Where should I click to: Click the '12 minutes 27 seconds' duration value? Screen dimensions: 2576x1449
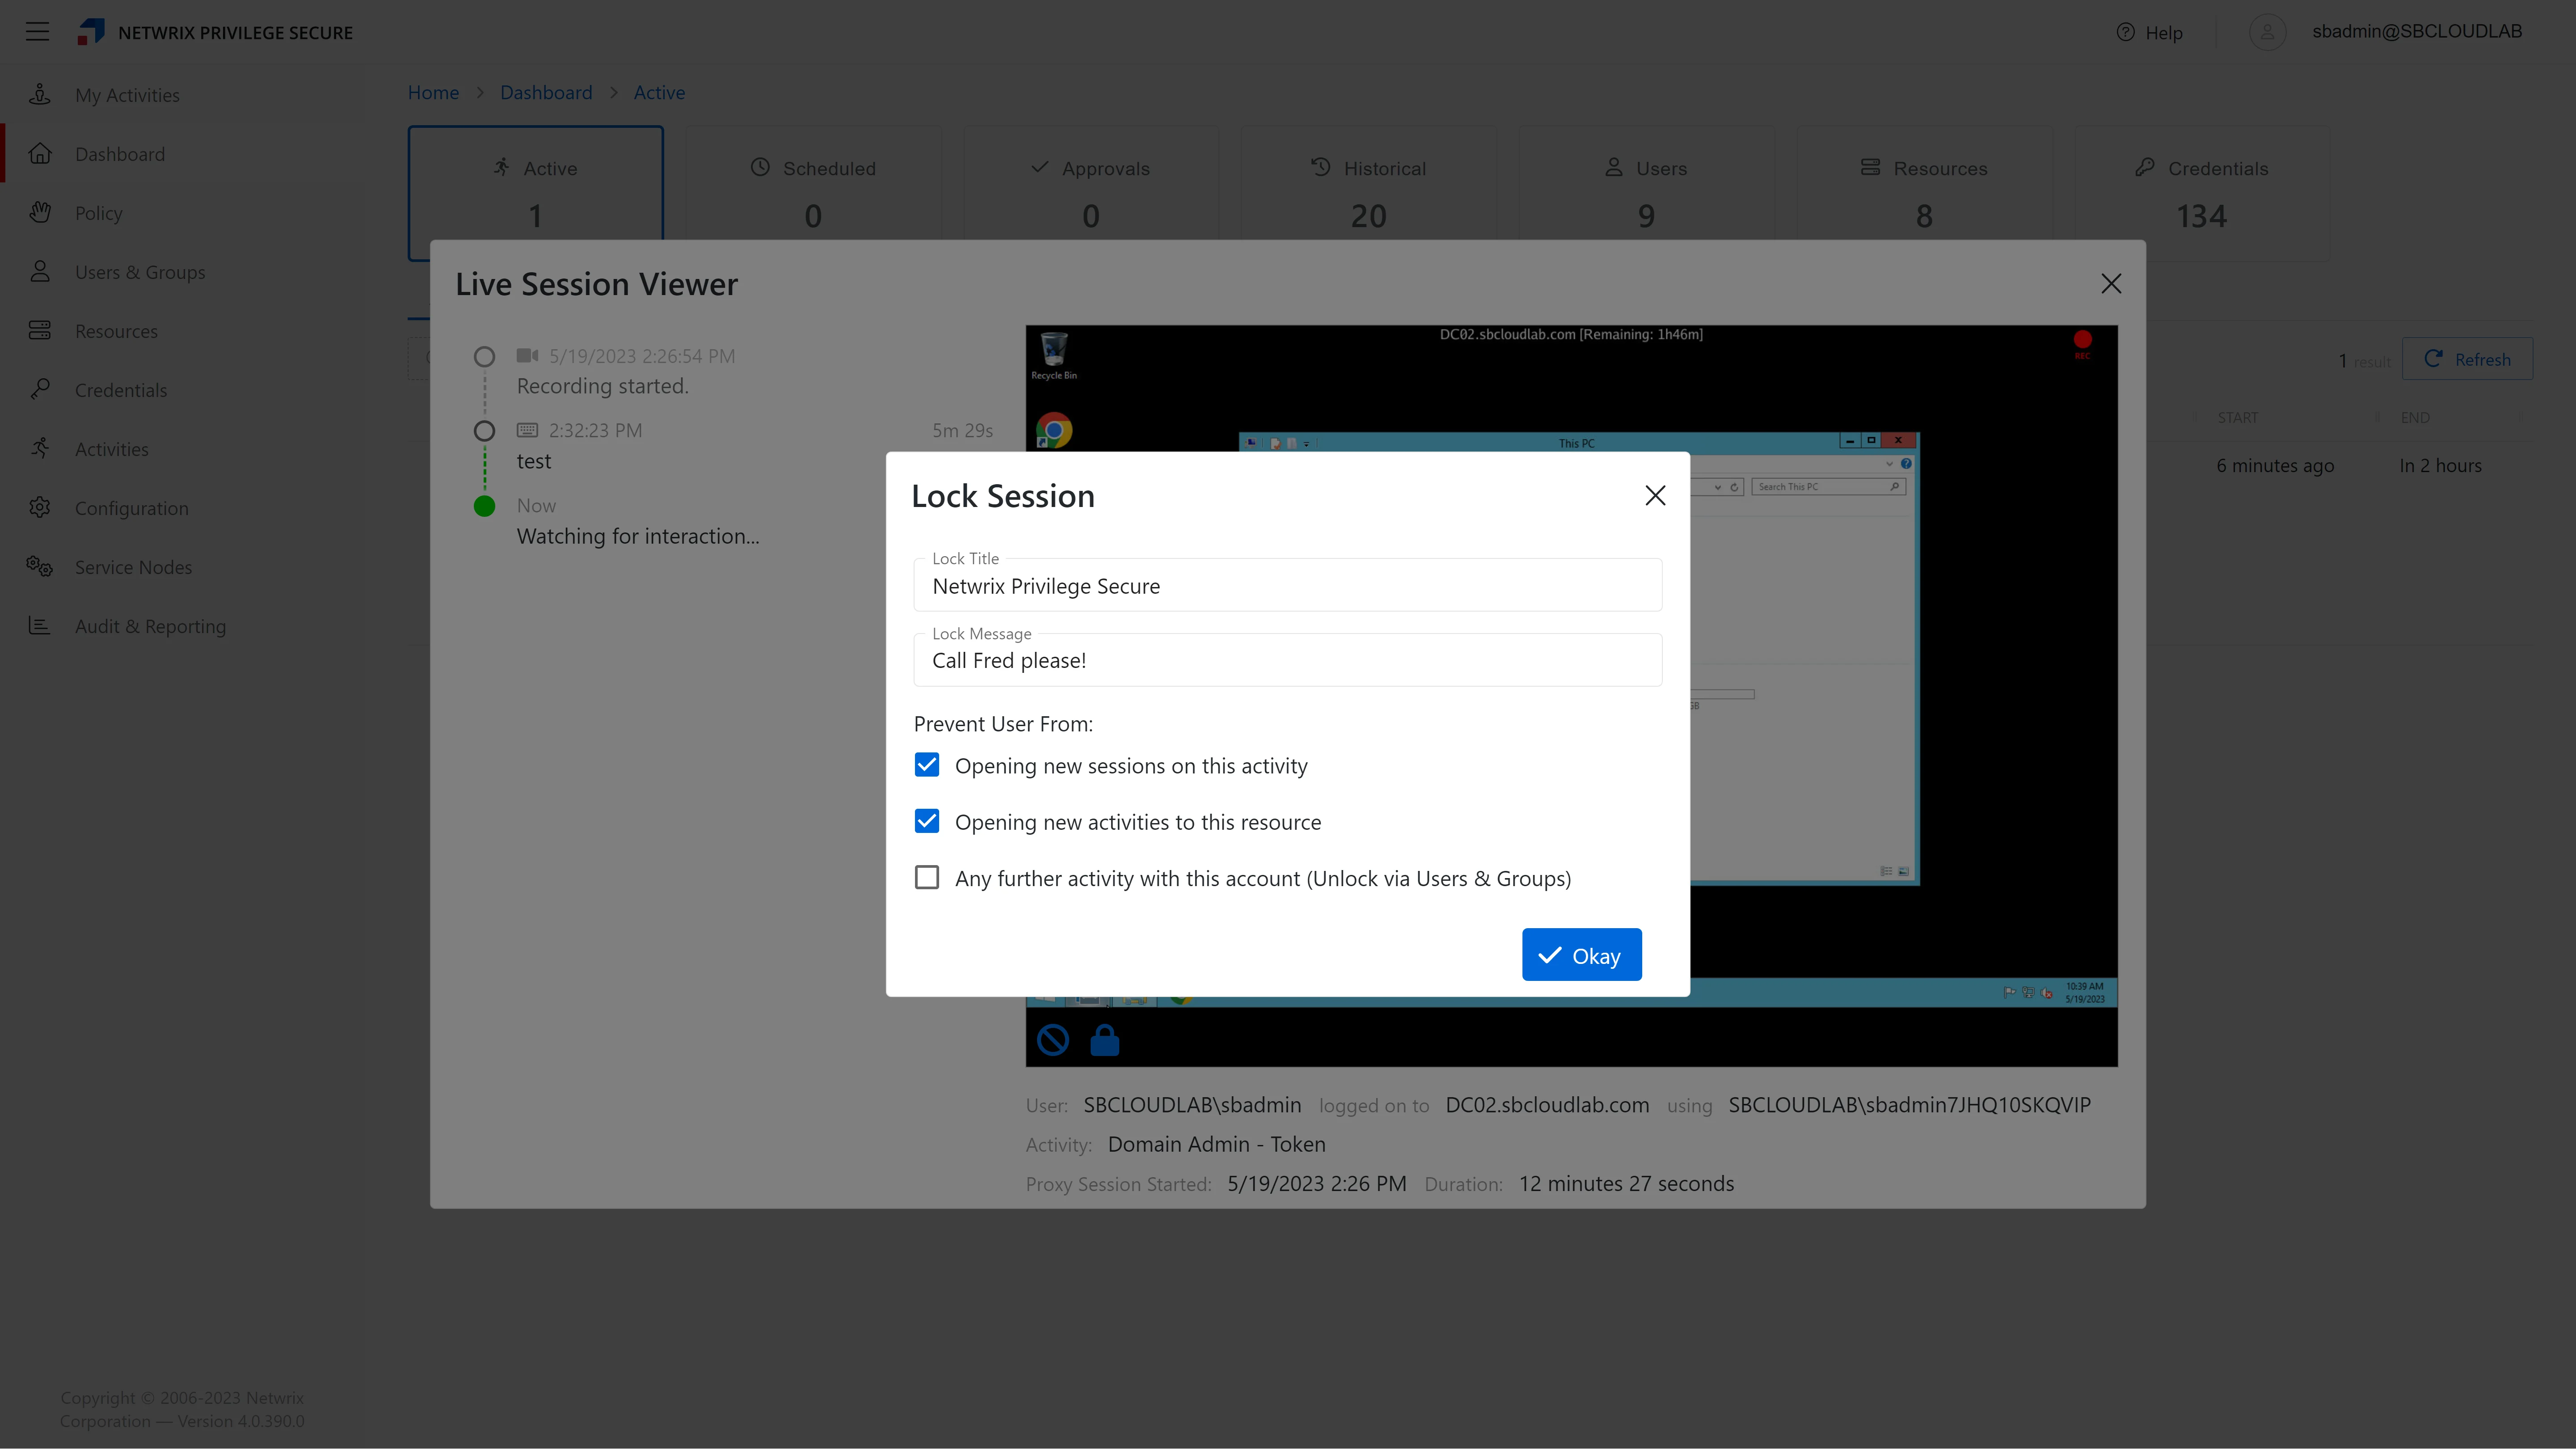click(1626, 1184)
